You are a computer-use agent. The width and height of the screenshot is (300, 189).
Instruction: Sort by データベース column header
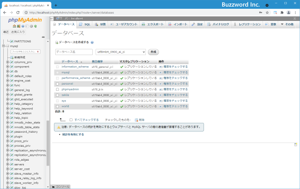pos(70,62)
